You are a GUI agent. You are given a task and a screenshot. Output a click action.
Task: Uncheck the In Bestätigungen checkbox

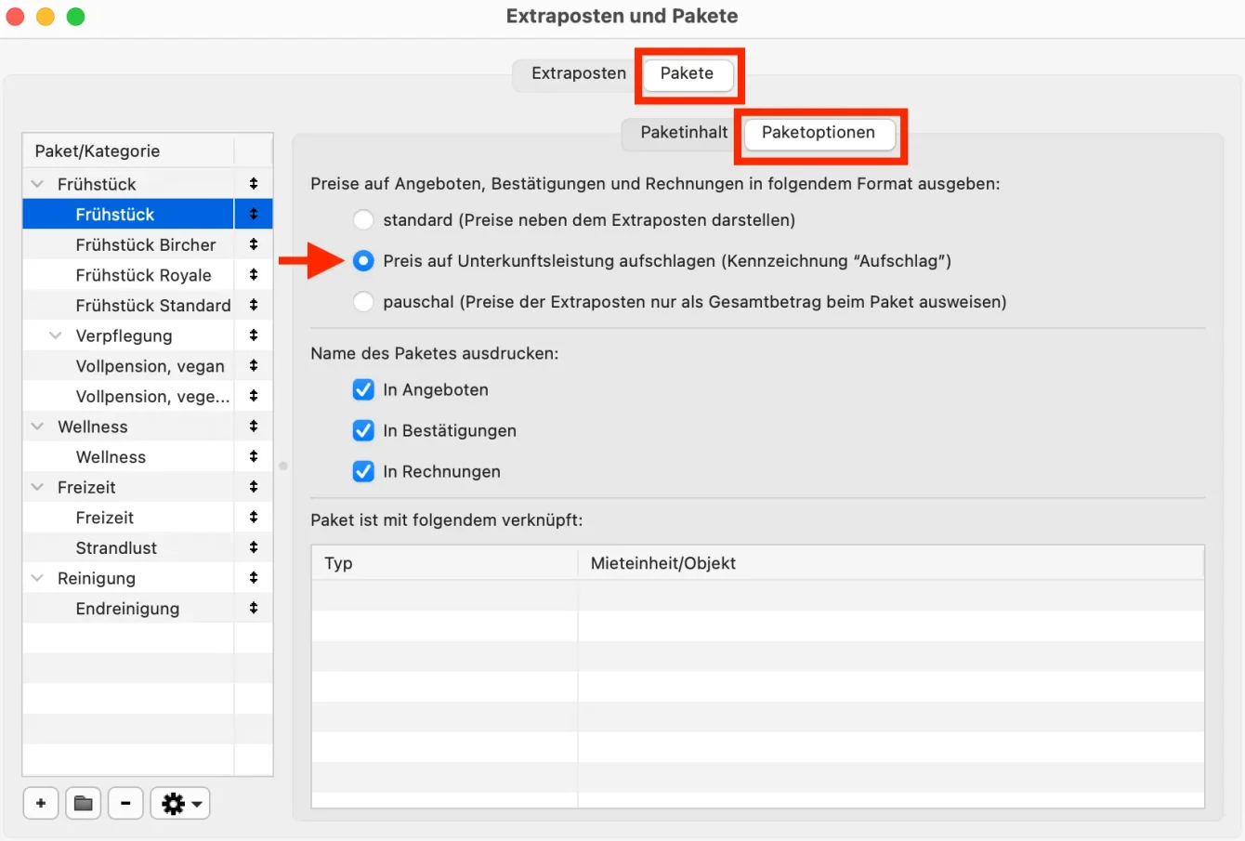pos(363,430)
